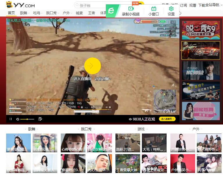Screen dimensions: 223x175
Task: Open 超能炫舞 banner thumbnail
Action: 201,111
